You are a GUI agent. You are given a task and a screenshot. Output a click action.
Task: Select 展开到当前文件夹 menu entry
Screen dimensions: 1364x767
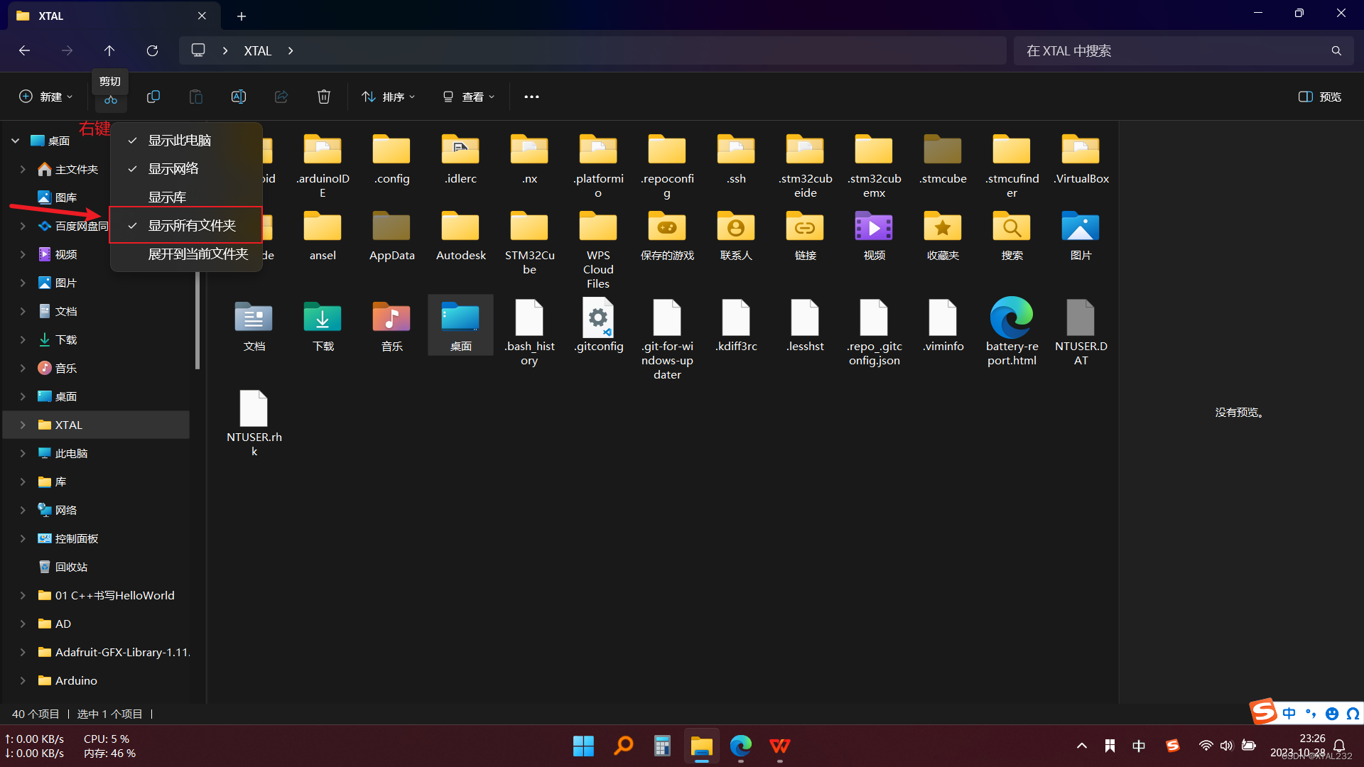197,254
